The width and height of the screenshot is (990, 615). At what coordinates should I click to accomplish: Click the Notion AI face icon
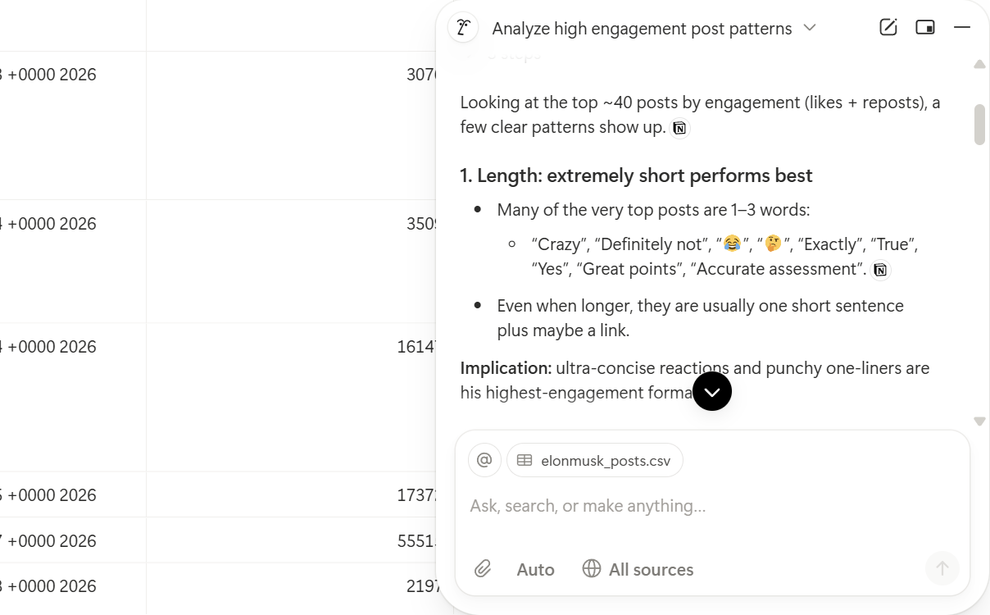tap(463, 28)
